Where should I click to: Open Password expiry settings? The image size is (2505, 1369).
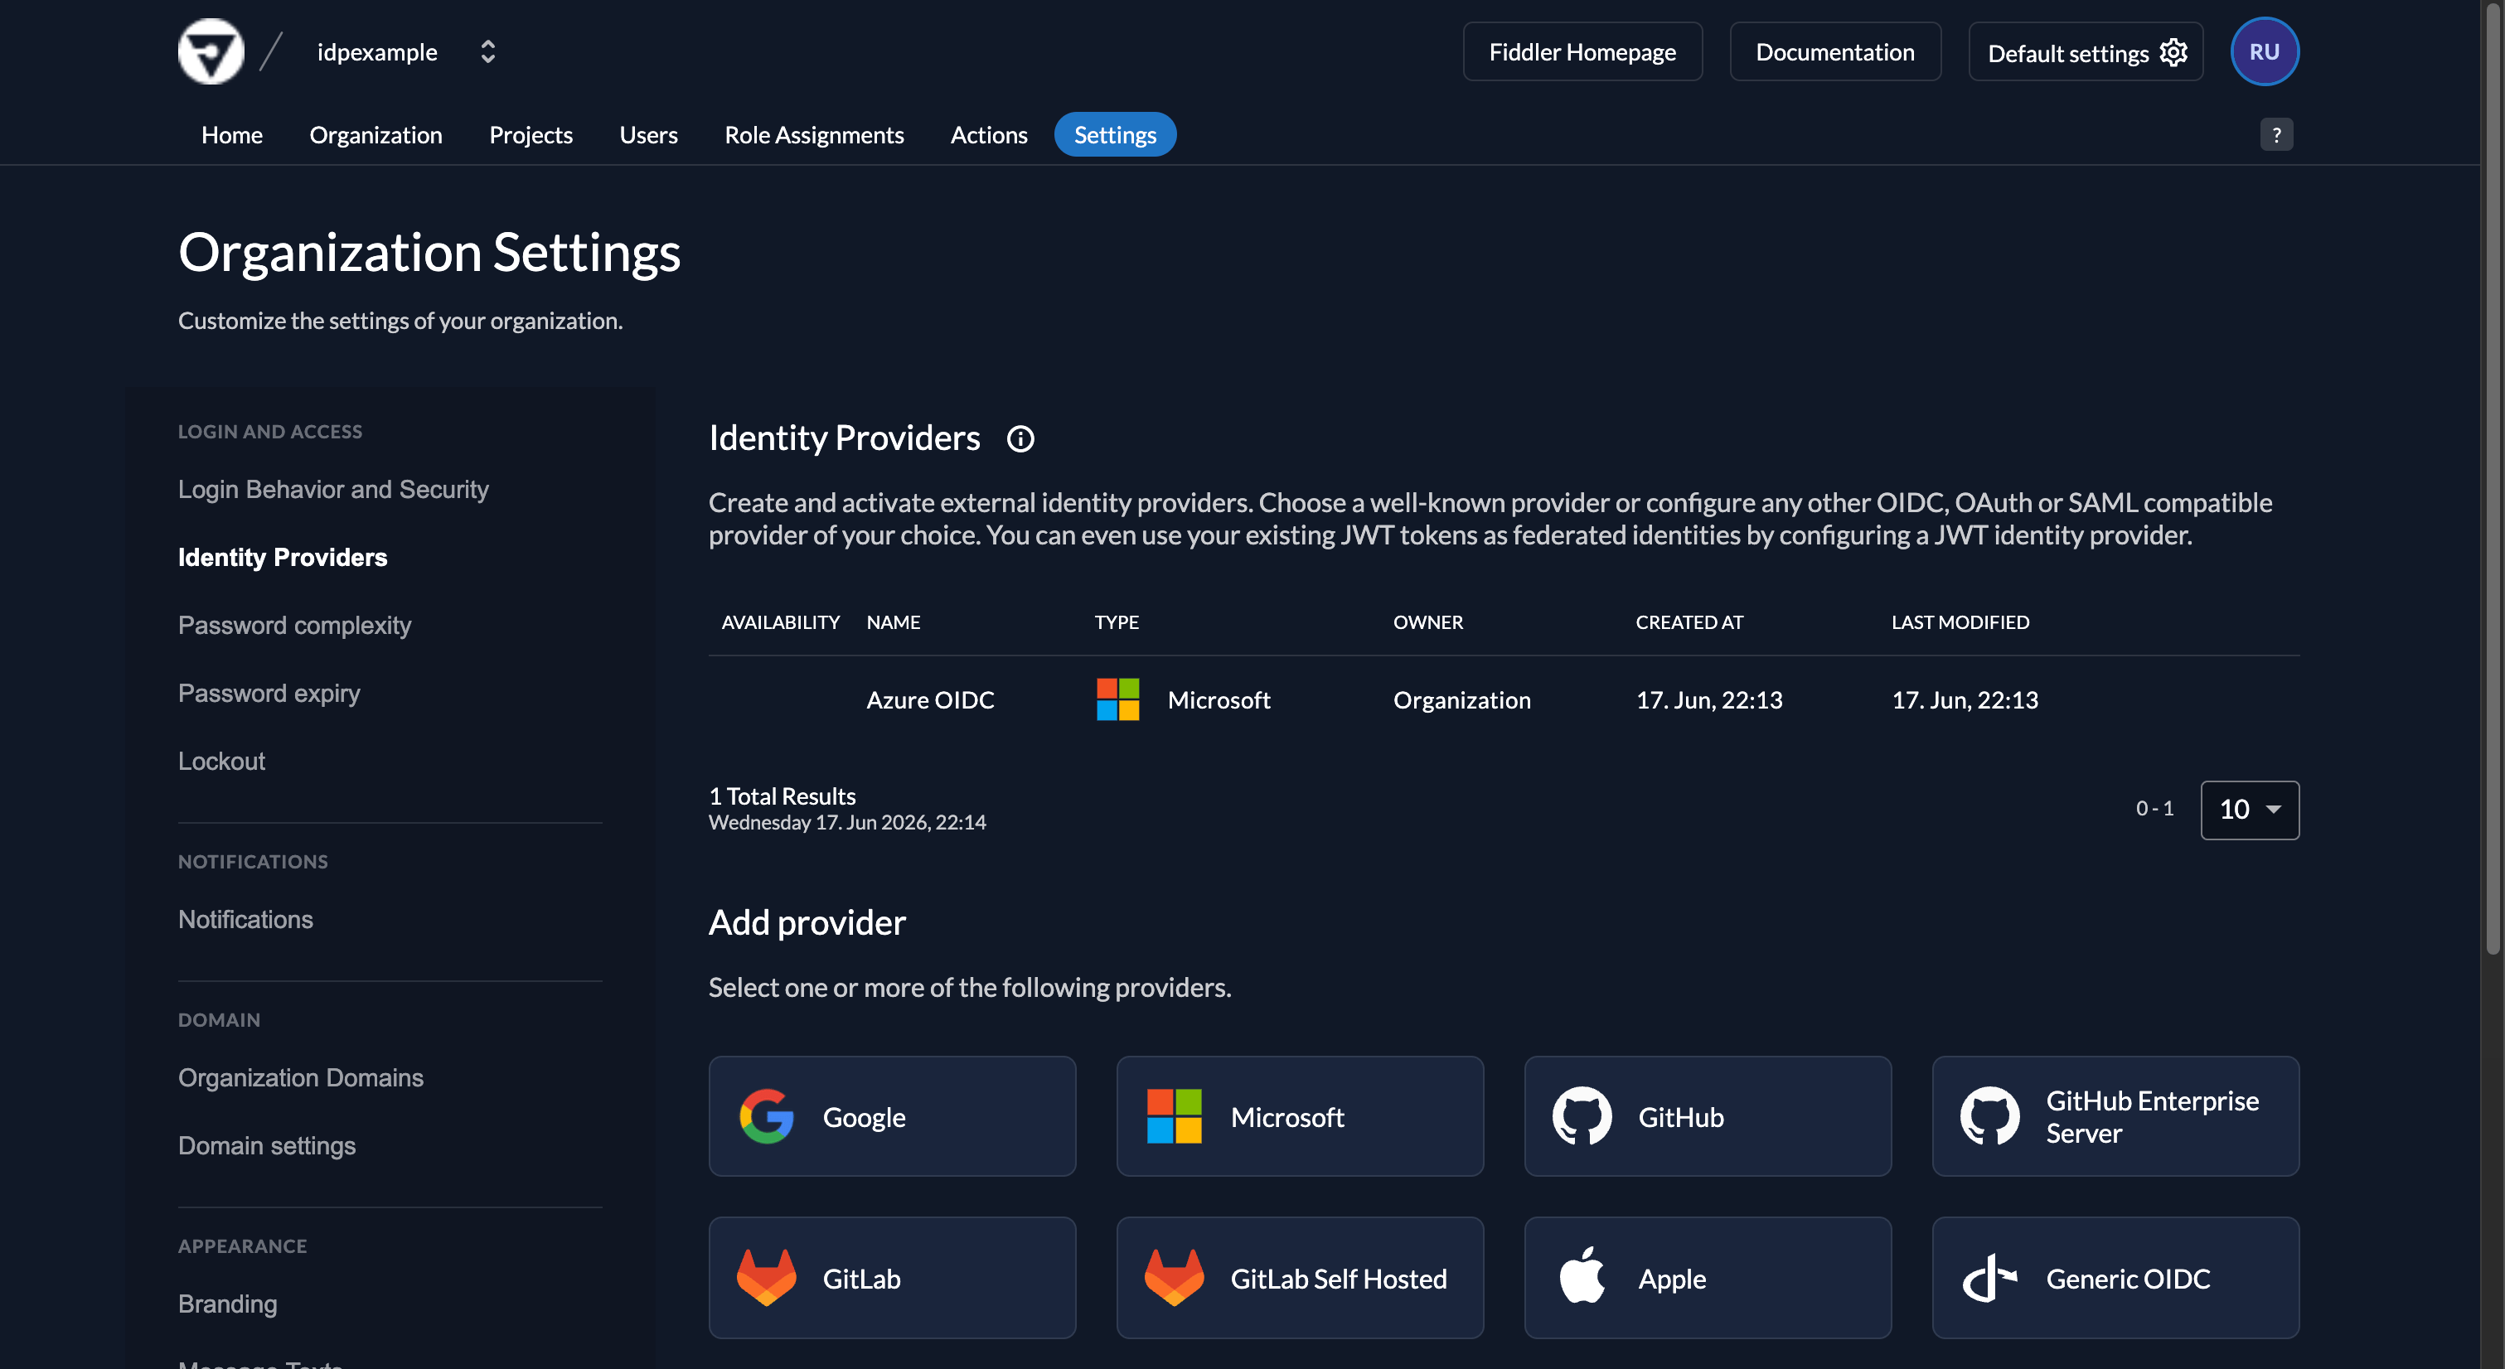(x=269, y=694)
